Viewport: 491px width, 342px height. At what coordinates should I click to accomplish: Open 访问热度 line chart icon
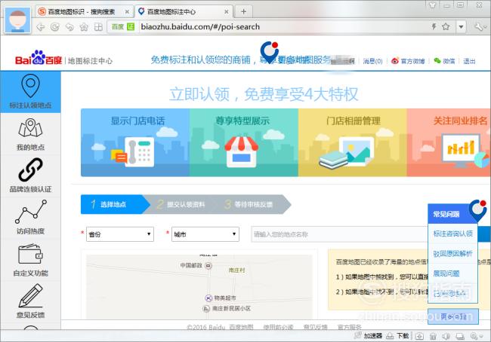click(30, 212)
